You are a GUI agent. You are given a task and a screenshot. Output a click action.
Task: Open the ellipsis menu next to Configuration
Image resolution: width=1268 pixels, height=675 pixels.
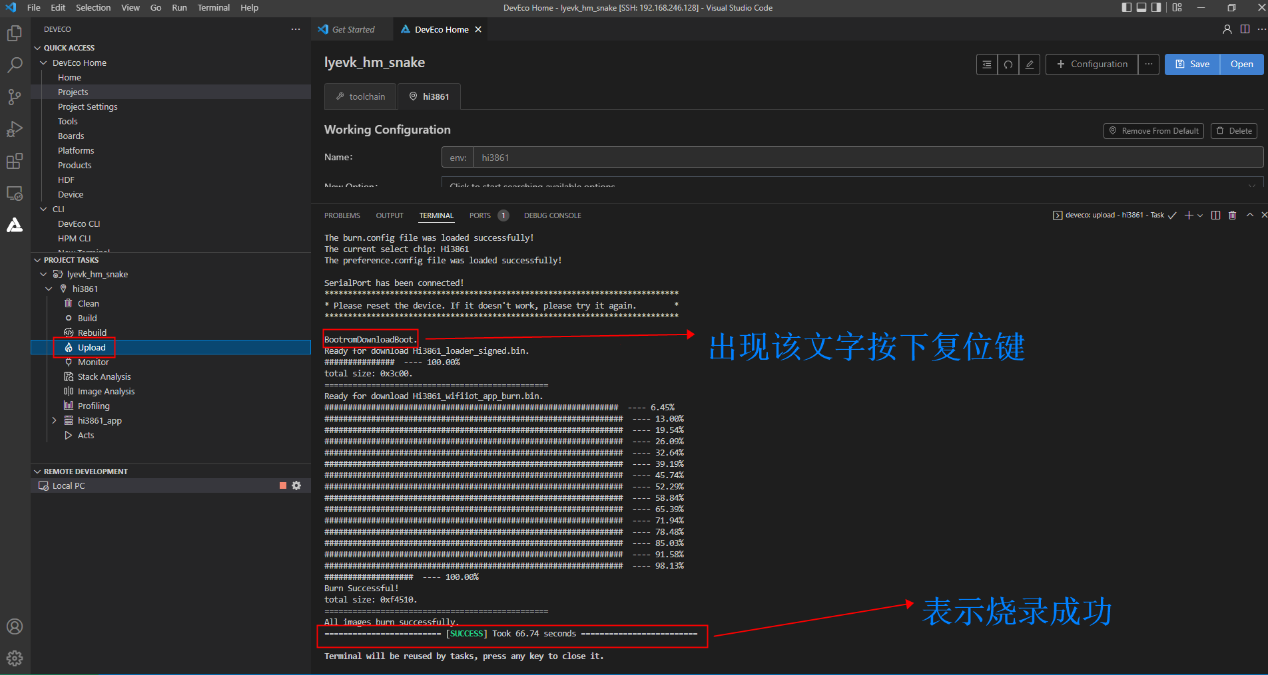click(x=1149, y=65)
